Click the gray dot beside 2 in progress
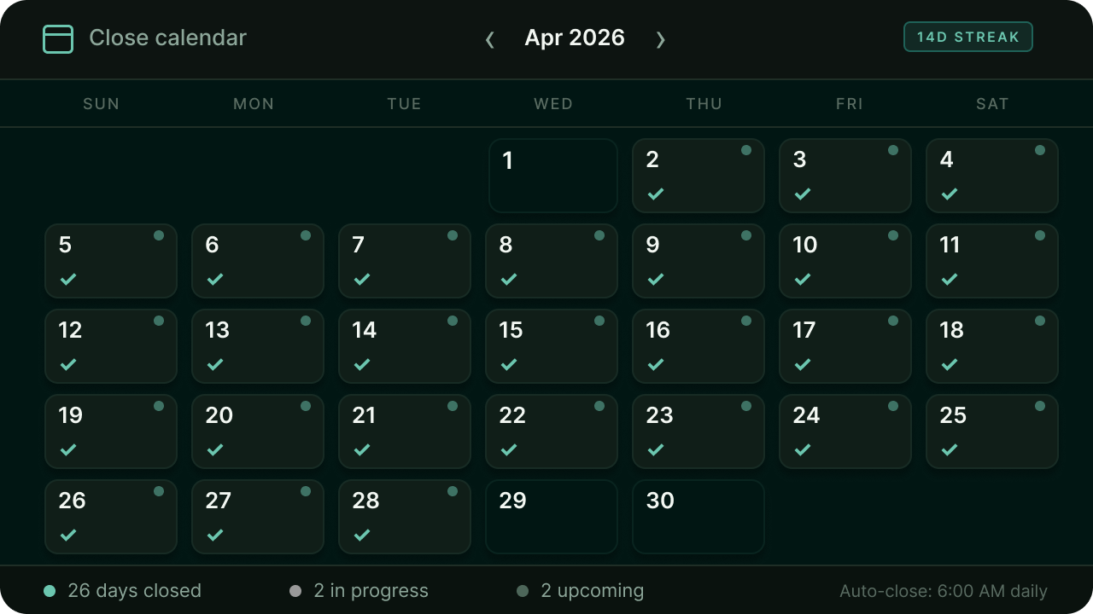 click(x=295, y=591)
